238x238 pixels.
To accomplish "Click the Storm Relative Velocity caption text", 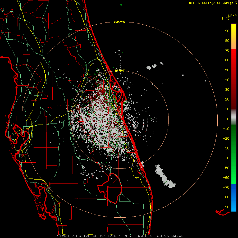I will pyautogui.click(x=120, y=236).
